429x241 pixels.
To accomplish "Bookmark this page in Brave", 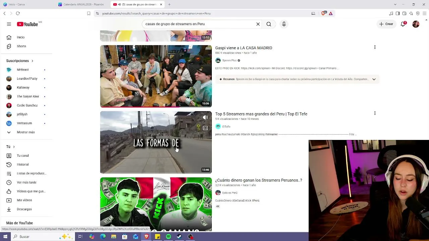I will click(x=88, y=13).
